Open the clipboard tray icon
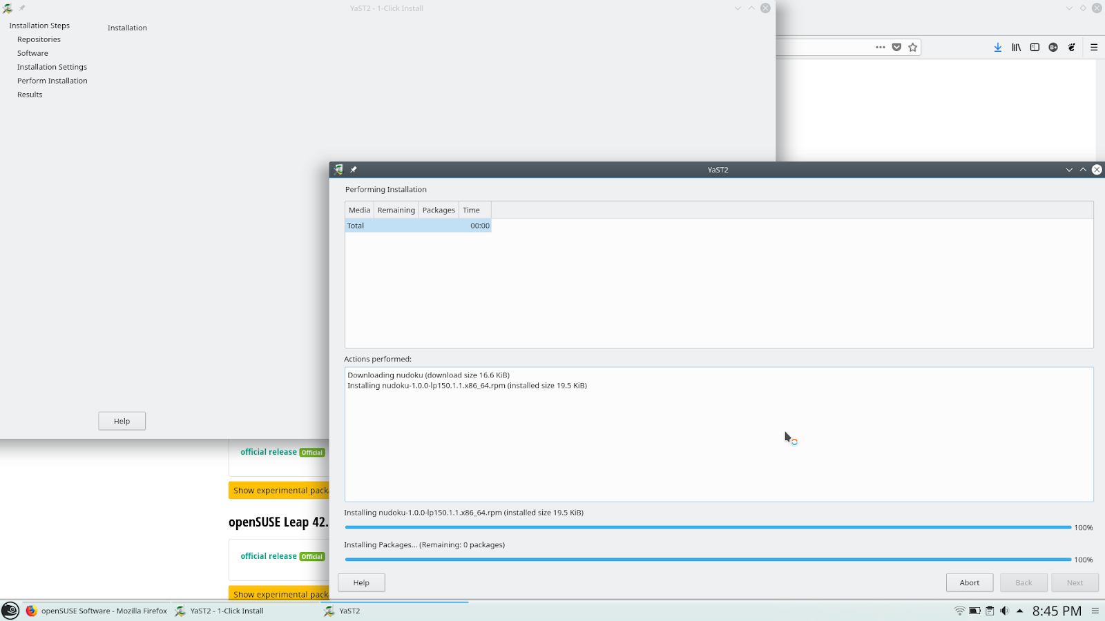Image resolution: width=1105 pixels, height=621 pixels. click(x=990, y=611)
